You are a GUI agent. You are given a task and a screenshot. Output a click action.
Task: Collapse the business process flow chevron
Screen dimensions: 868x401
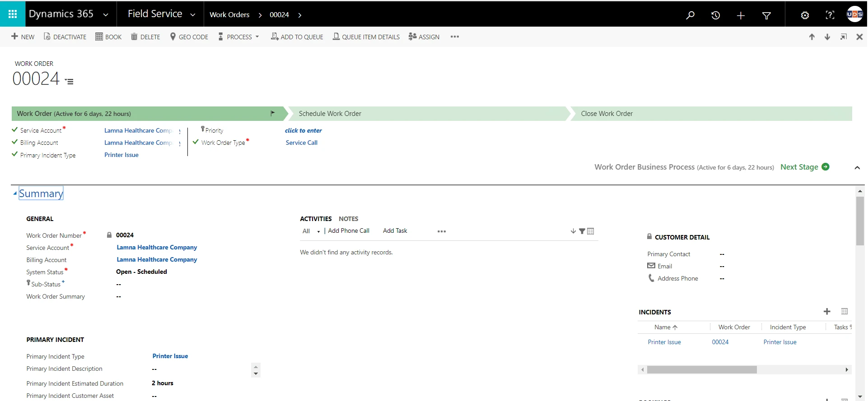point(857,168)
